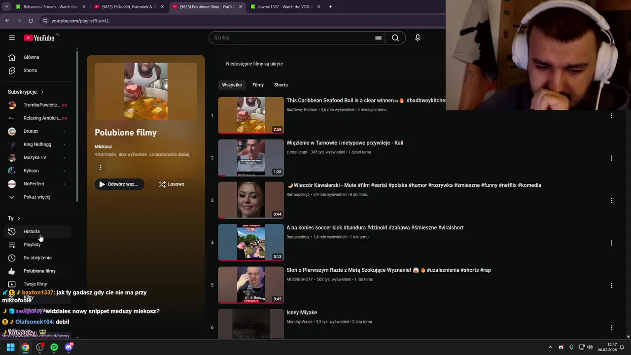The width and height of the screenshot is (631, 355).
Task: Open BadBwoy Kitchen channel link
Action: point(302,109)
